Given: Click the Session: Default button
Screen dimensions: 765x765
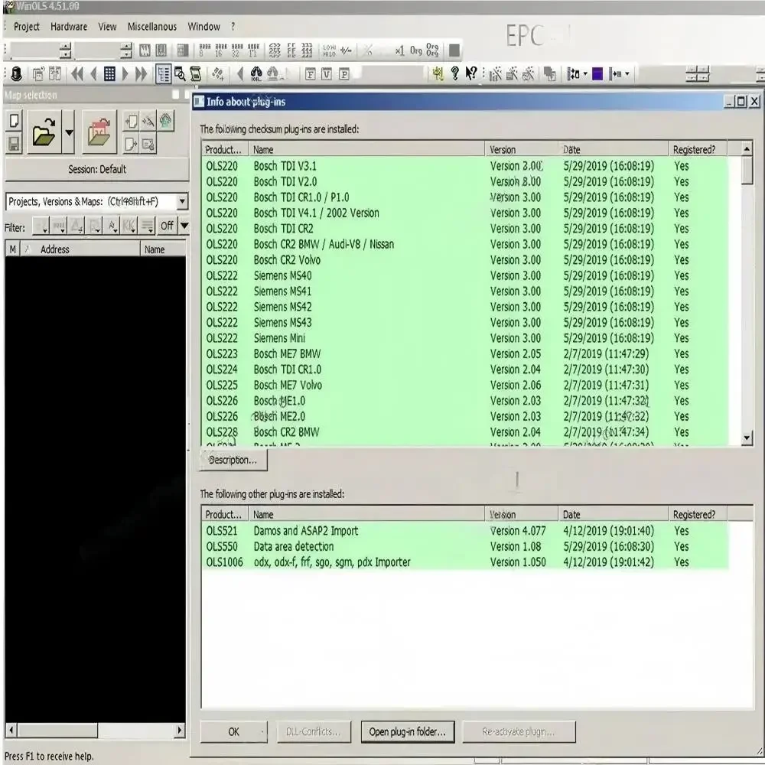Looking at the screenshot, I should 96,169.
